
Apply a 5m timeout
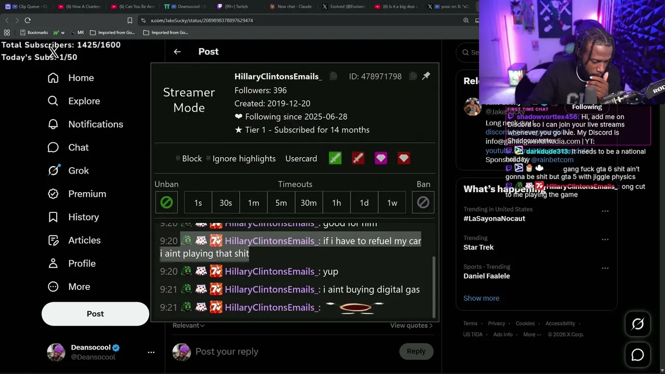tap(281, 203)
